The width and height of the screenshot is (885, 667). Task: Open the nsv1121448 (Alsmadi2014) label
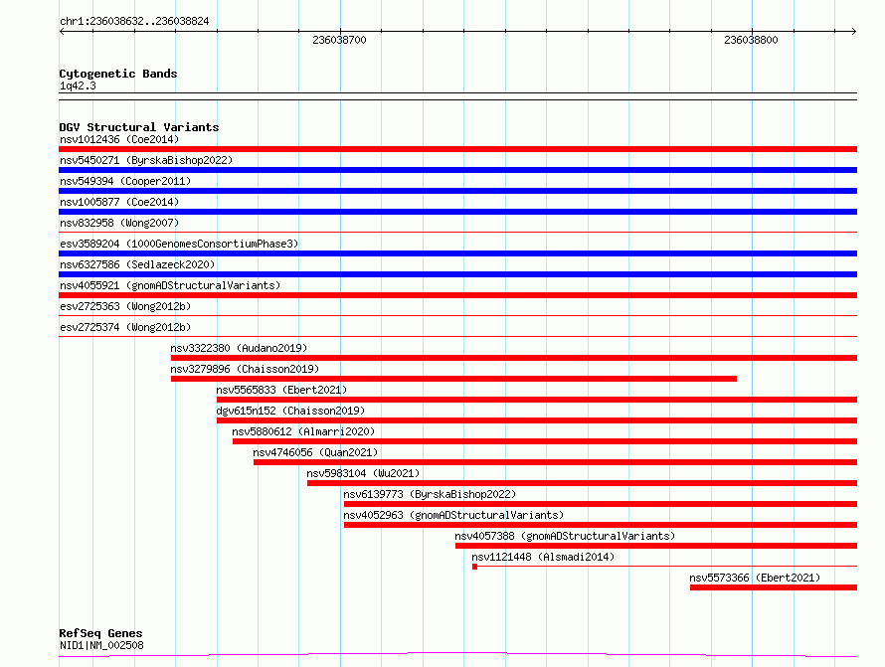coord(543,557)
